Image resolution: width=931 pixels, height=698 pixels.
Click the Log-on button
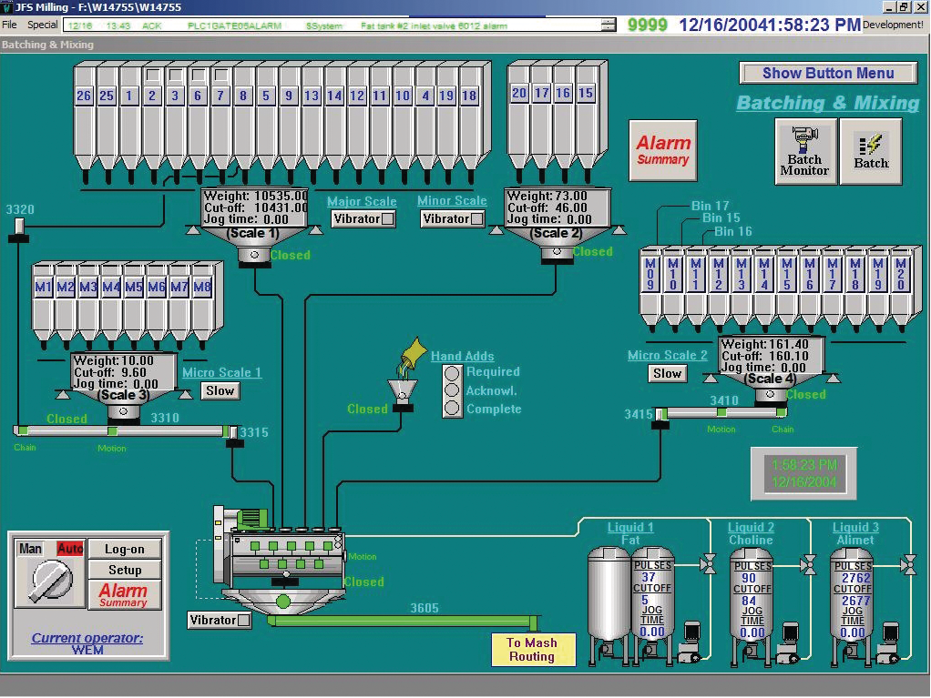coord(125,549)
